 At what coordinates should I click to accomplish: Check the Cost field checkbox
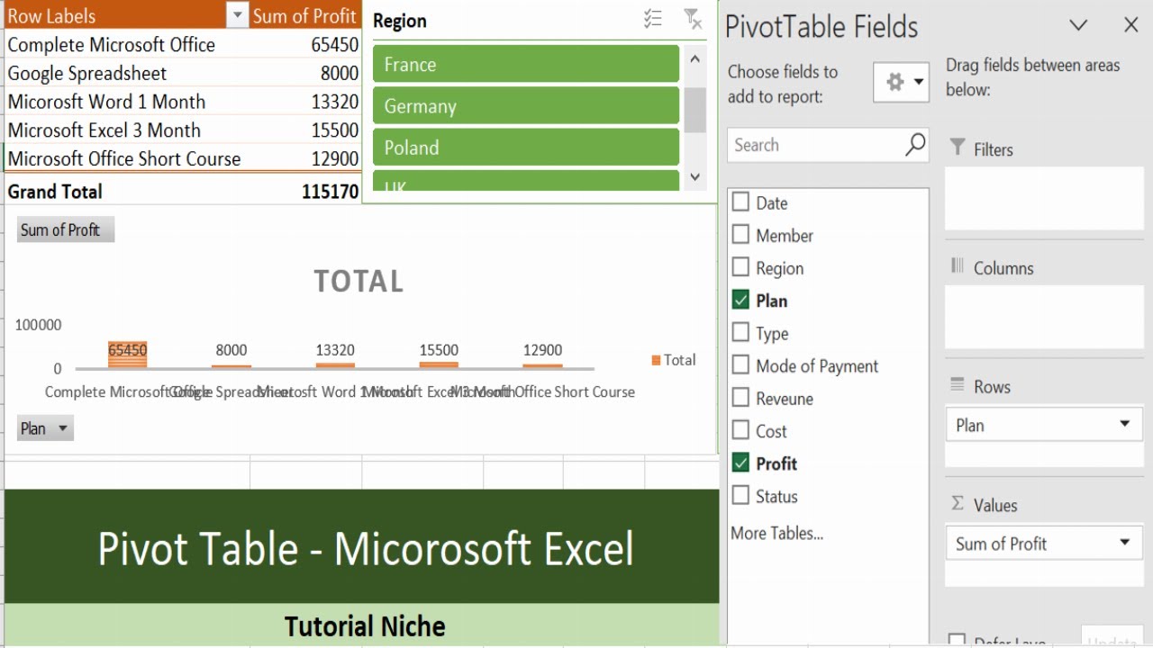740,430
